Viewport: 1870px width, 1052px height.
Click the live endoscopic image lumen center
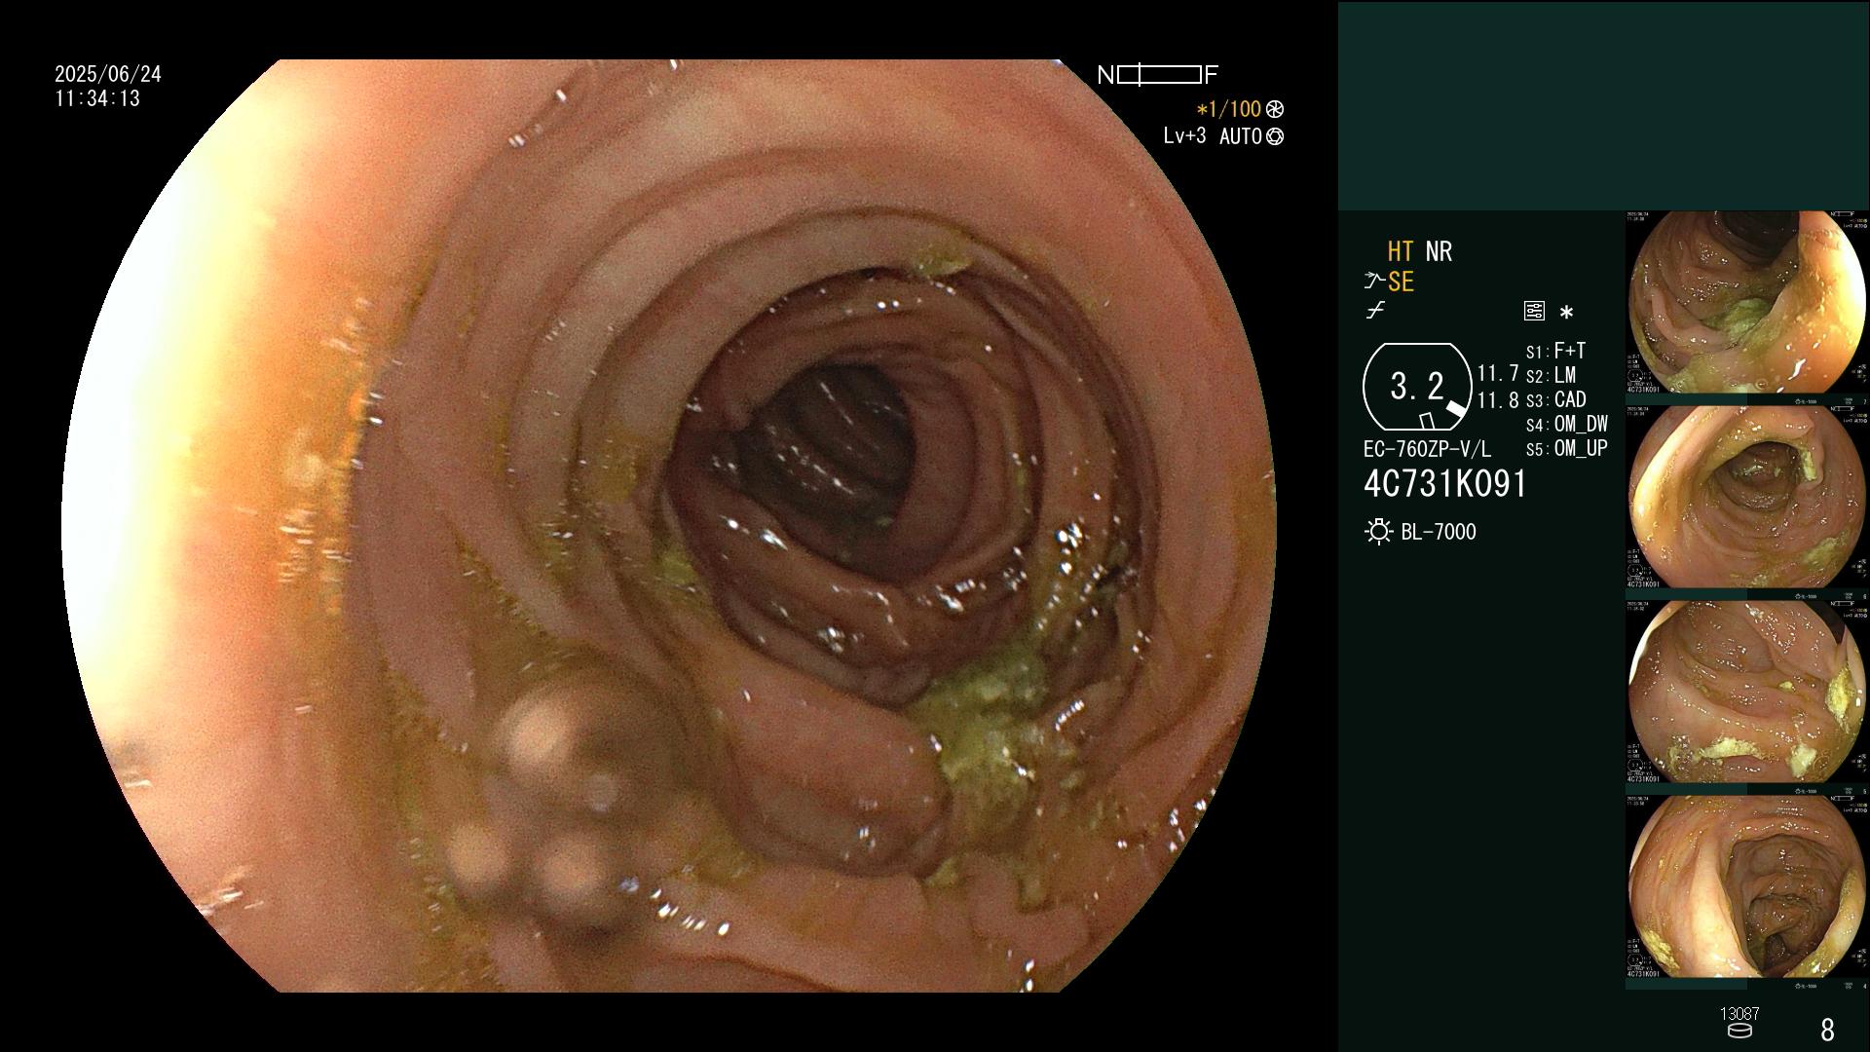coord(828,458)
